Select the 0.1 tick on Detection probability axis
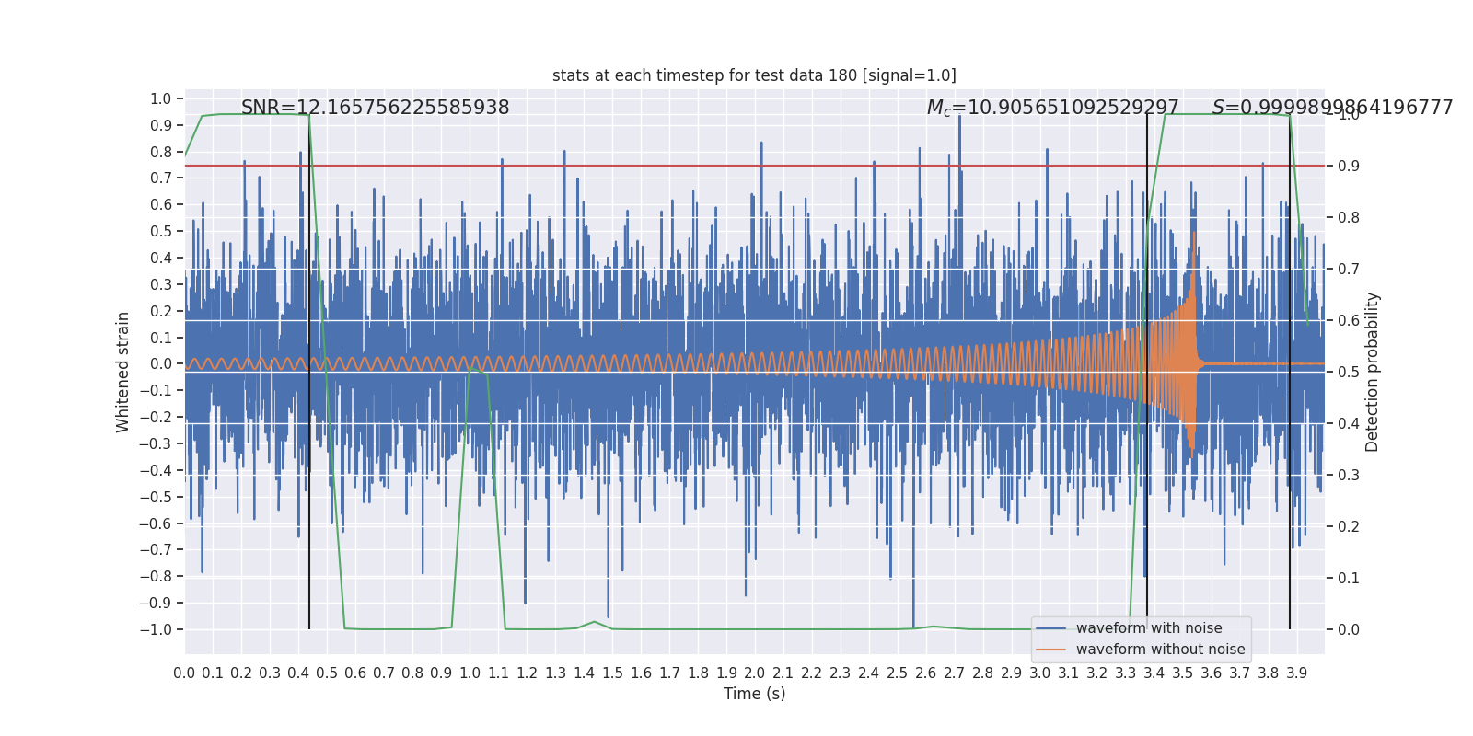 click(1349, 579)
